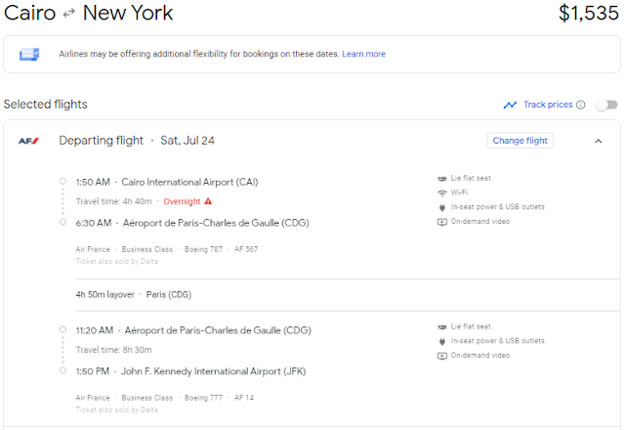Click second flight's In-seat power plug icon
Screen dimensions: 624x430
point(441,341)
